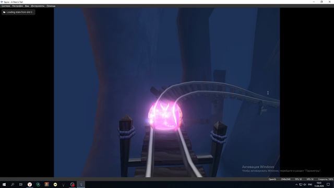Click the VPS status bar entry

[x=310, y=179]
